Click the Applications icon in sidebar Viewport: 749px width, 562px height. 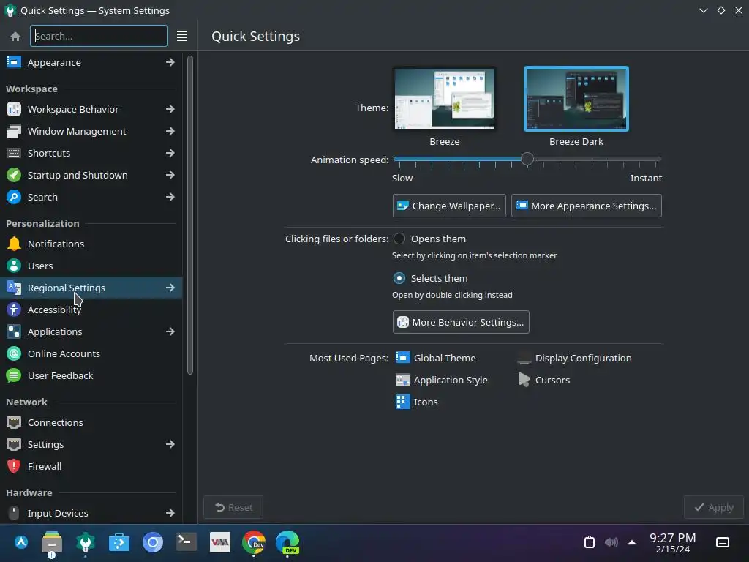point(14,331)
